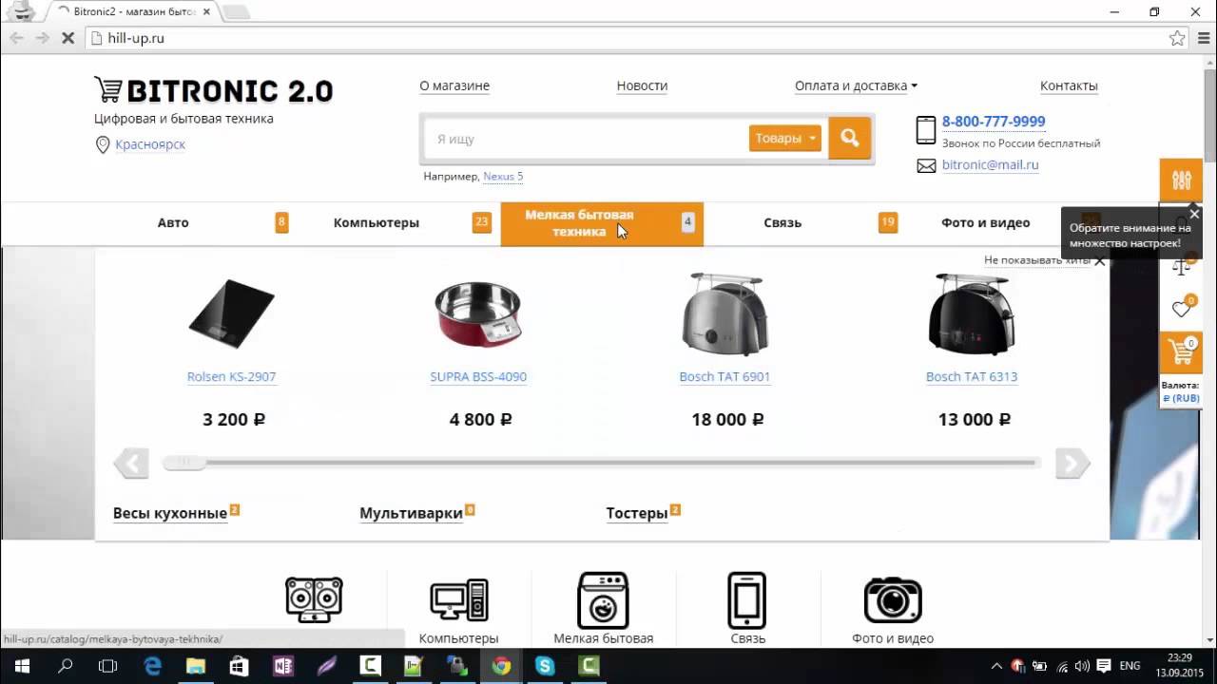This screenshot has width=1217, height=684.
Task: Click the envelope mail icon
Action: [926, 166]
